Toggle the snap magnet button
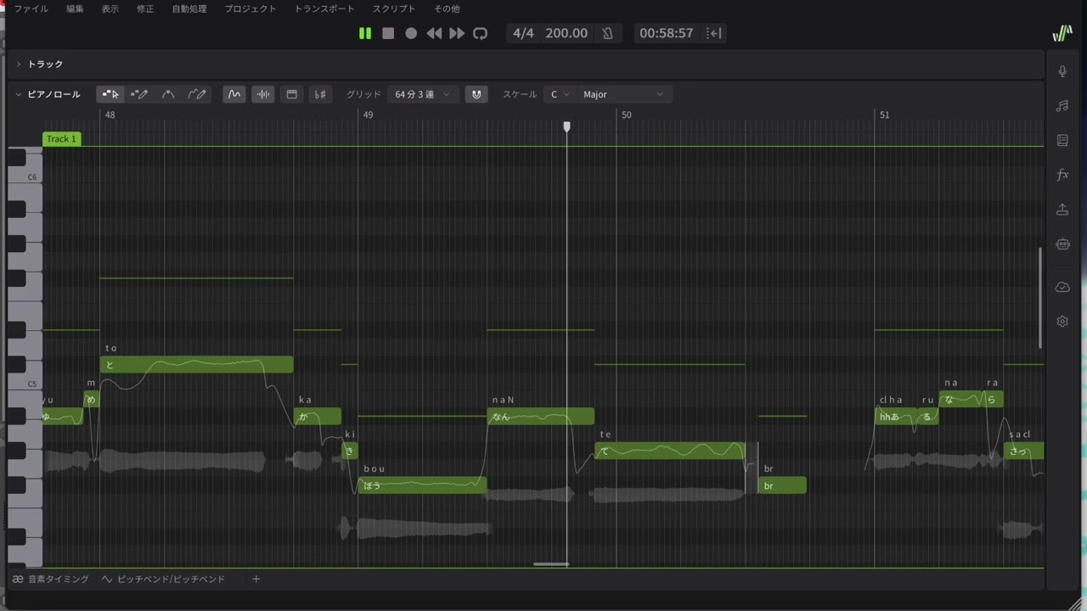Screen dimensions: 1087x611 [x=476, y=94]
